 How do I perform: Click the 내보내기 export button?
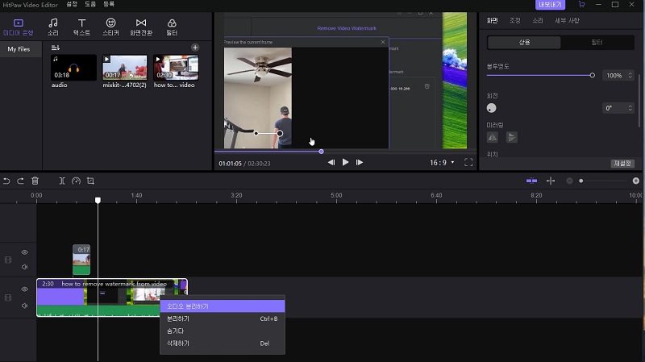pyautogui.click(x=551, y=5)
